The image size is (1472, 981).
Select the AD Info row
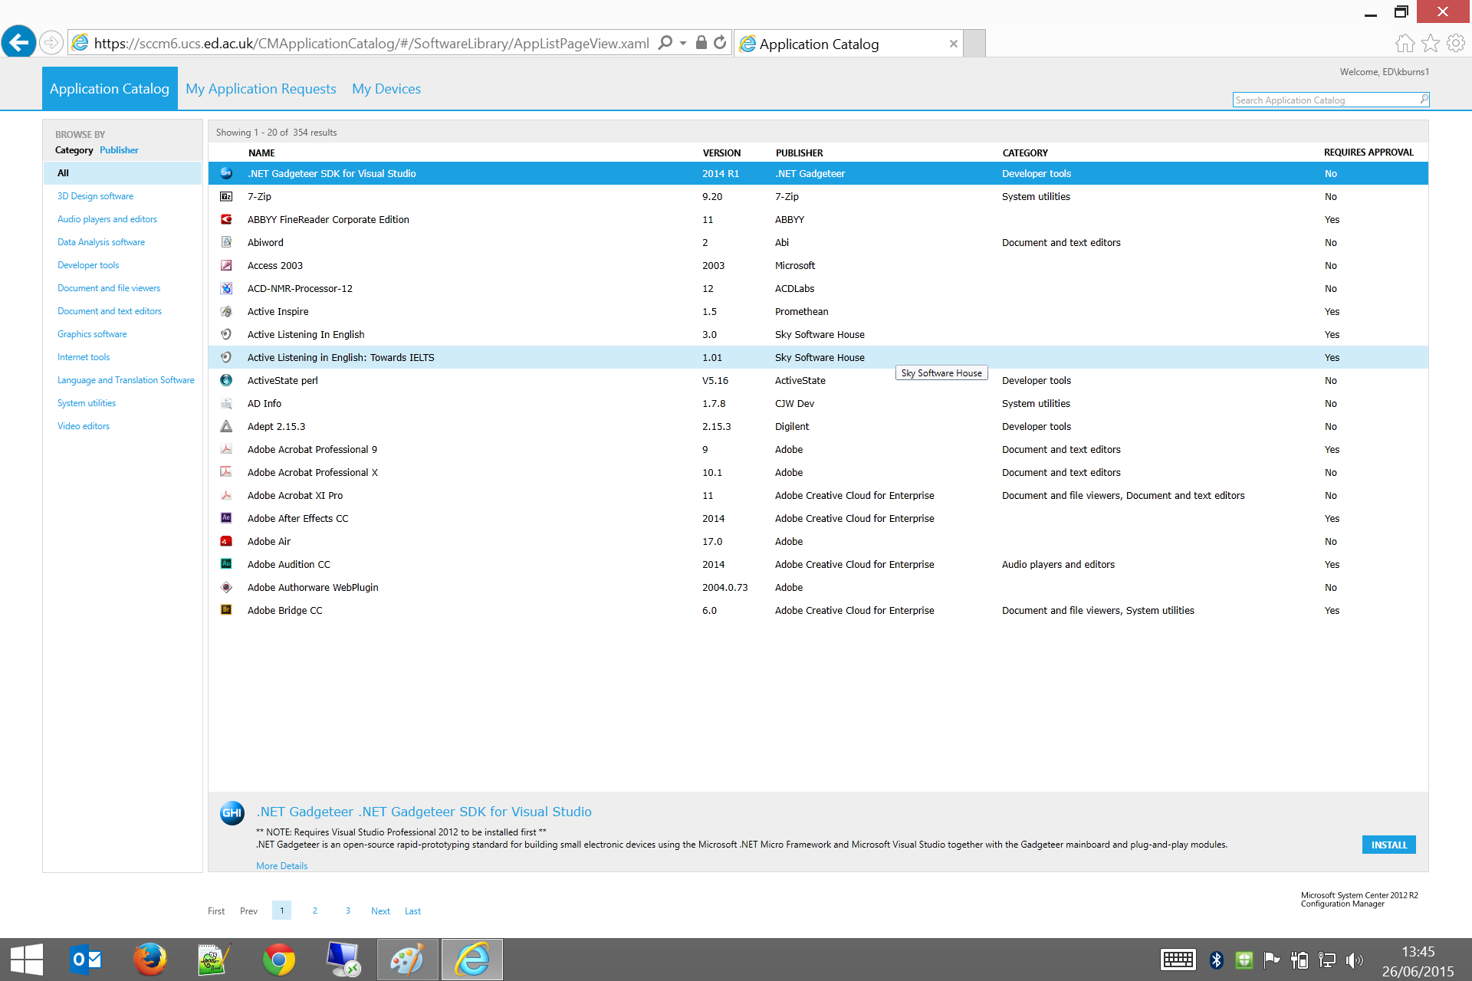click(x=818, y=404)
